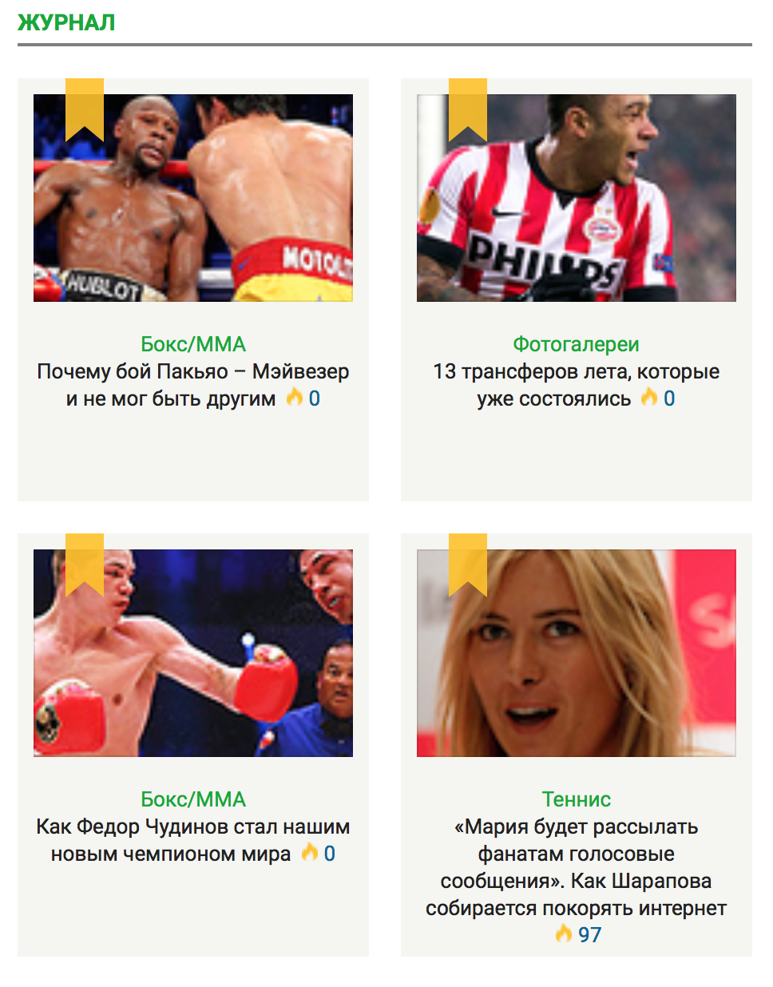The height and width of the screenshot is (987, 773).
Task: Open the Фотогалереи category link
Action: [x=577, y=344]
